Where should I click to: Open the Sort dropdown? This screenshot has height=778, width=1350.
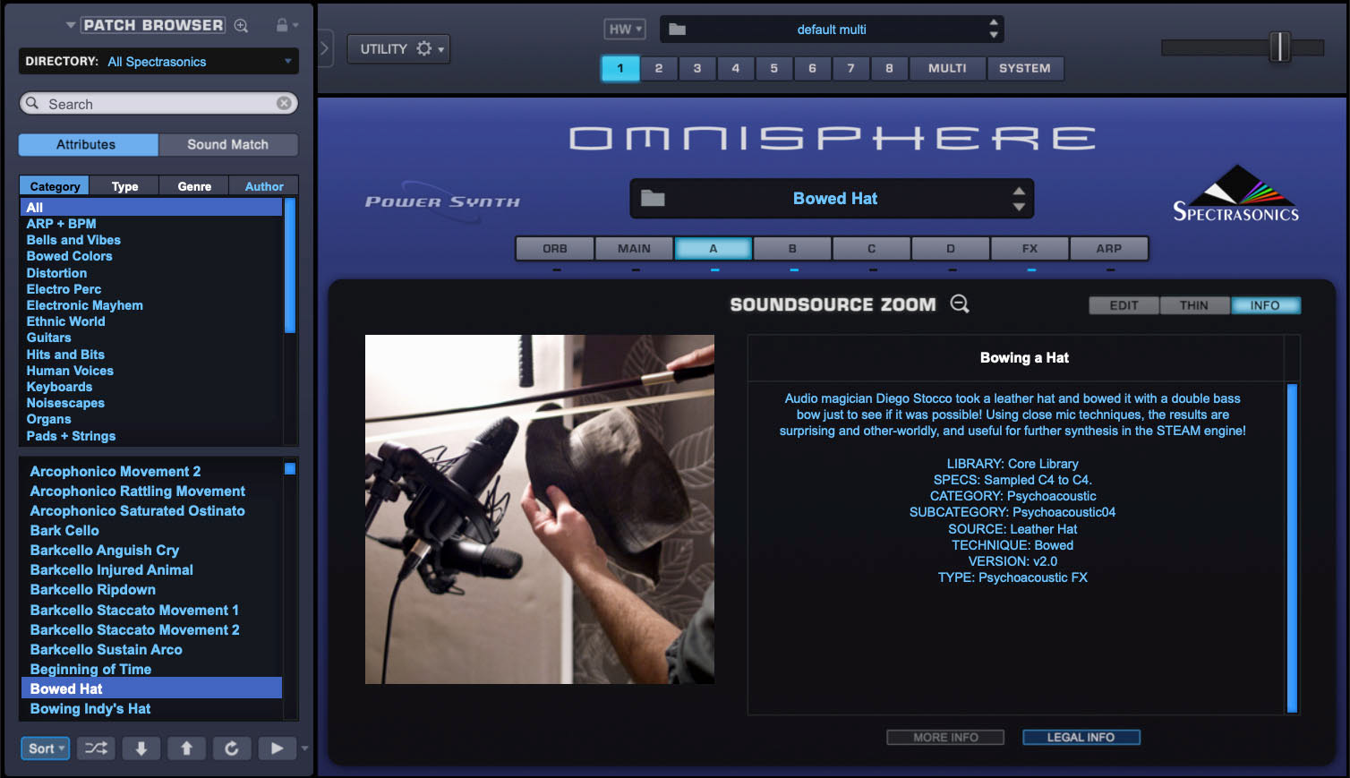(45, 748)
